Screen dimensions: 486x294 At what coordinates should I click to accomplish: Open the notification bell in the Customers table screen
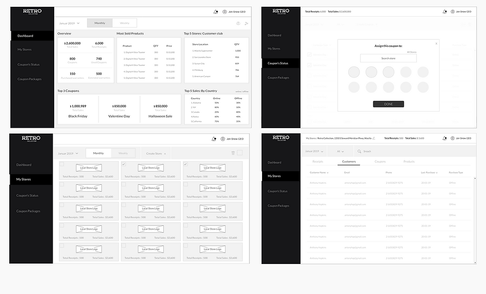[x=444, y=138]
